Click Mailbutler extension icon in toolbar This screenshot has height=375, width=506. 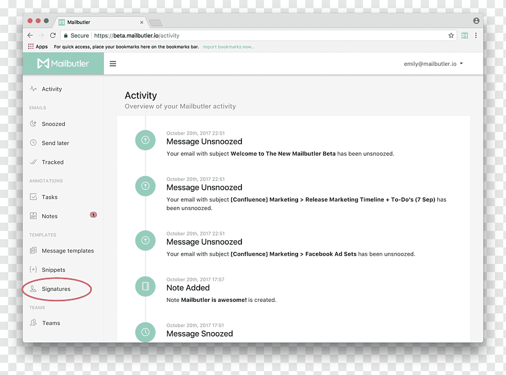pos(464,36)
